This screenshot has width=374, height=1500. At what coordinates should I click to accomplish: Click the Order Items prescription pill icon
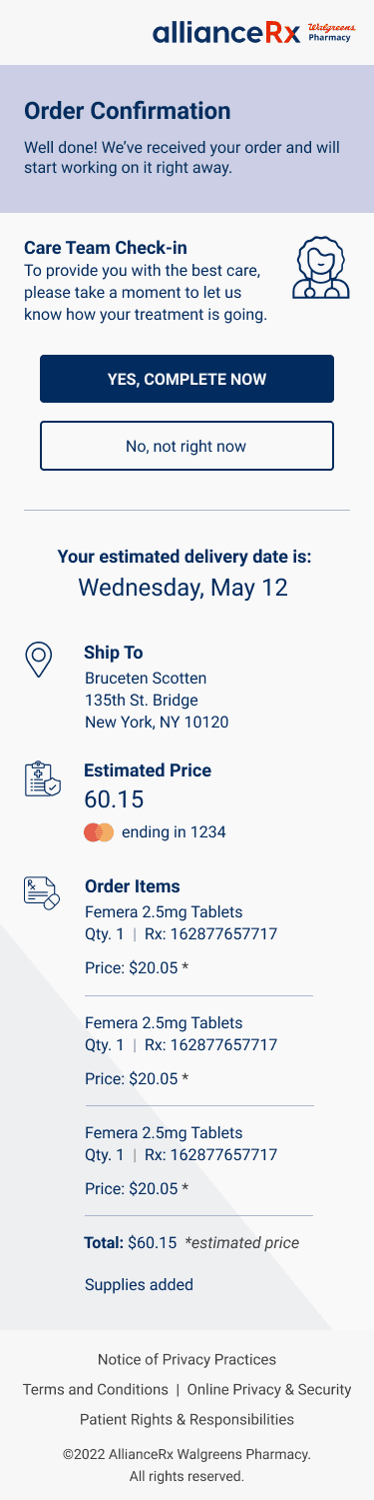click(x=42, y=891)
